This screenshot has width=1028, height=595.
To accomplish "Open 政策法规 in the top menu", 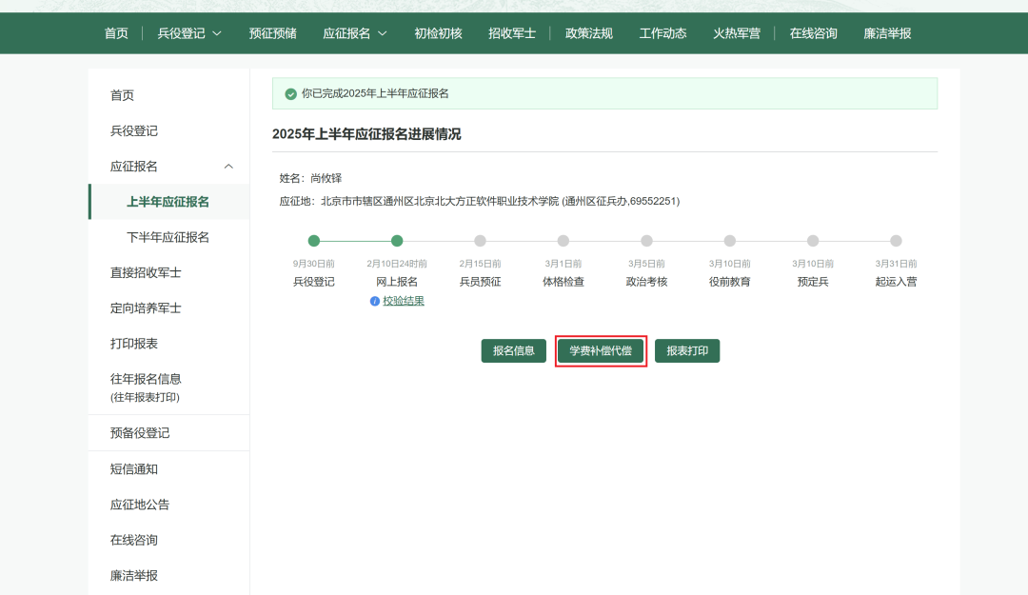I will [x=589, y=33].
